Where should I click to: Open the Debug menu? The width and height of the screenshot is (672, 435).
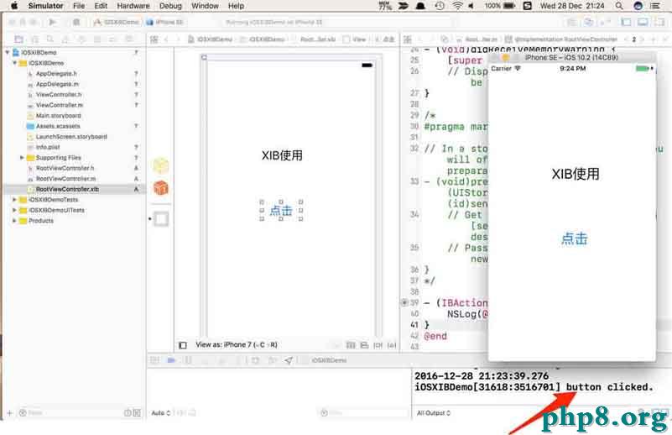[x=170, y=6]
